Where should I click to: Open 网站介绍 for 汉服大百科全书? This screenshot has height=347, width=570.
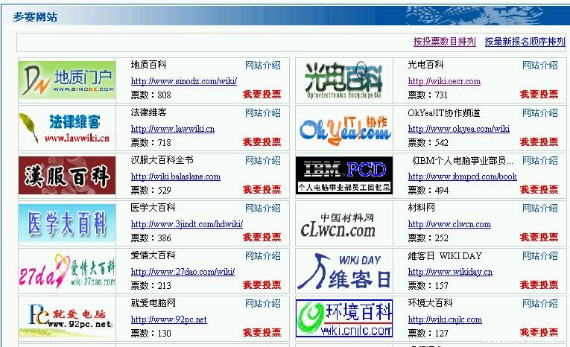[x=263, y=161]
